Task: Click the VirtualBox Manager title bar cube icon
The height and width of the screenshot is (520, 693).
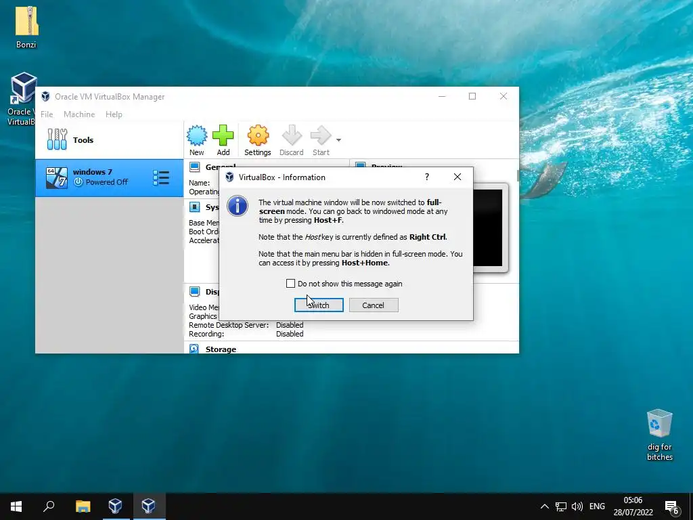Action: [45, 96]
